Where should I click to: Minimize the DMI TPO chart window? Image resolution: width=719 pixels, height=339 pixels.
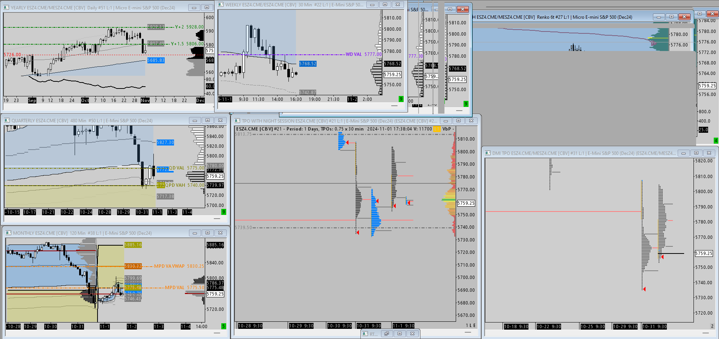(x=683, y=153)
